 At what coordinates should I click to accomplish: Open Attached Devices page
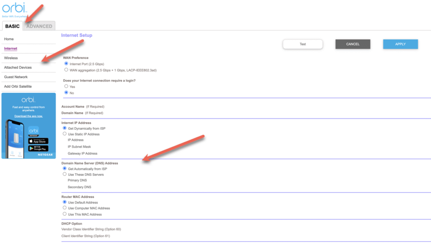click(x=18, y=68)
